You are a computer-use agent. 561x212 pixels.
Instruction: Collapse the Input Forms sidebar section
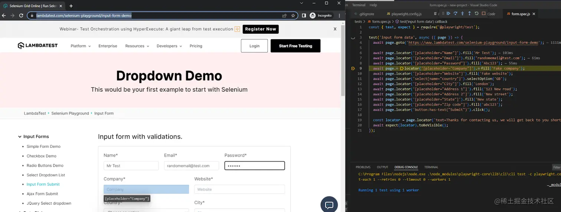[x=33, y=137]
